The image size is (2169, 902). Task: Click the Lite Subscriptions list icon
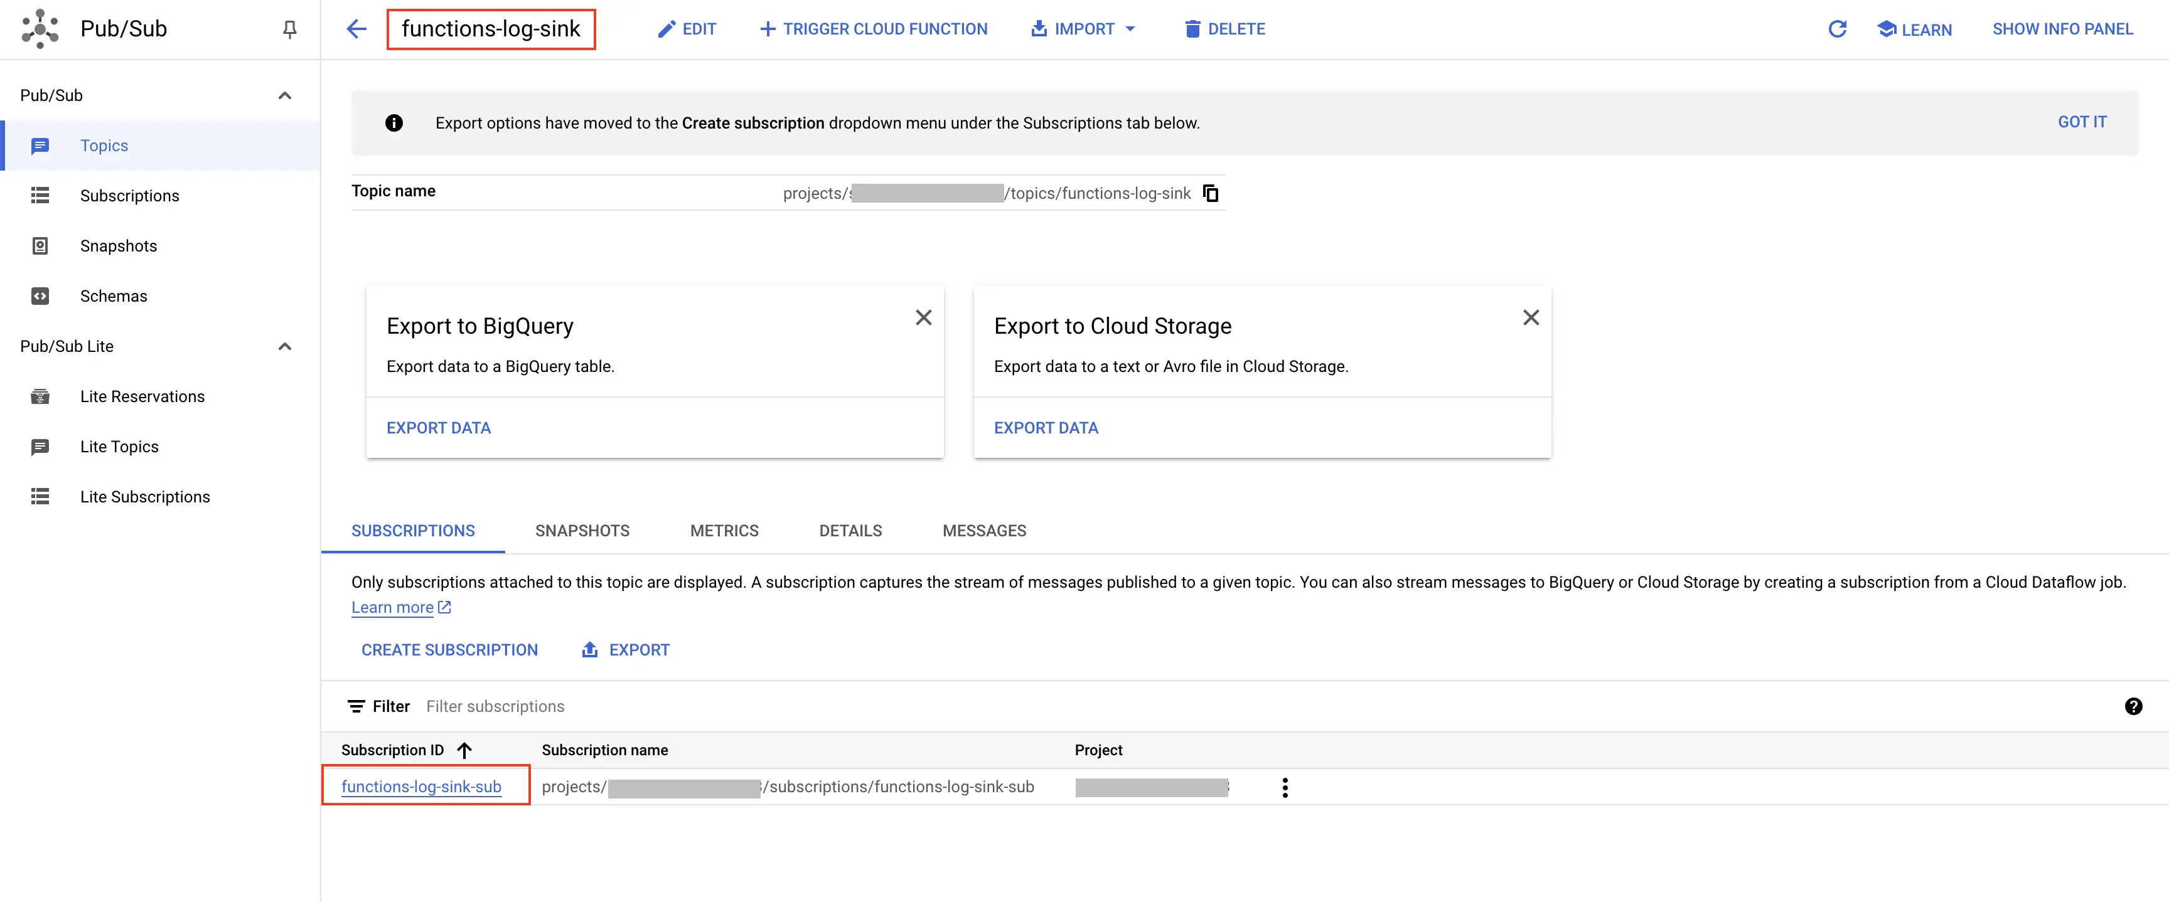point(40,496)
